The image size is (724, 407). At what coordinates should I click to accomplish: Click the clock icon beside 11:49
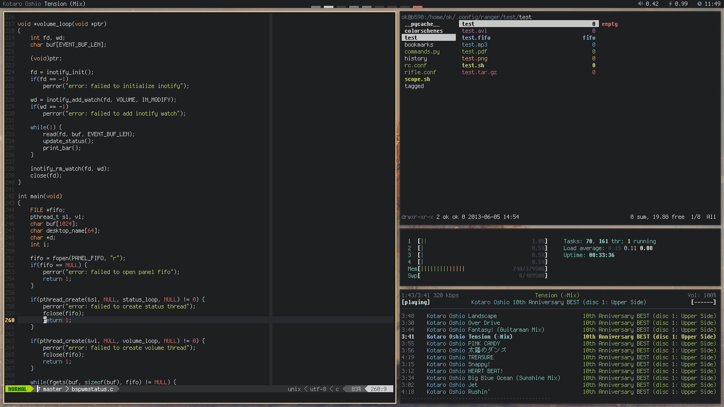click(700, 4)
